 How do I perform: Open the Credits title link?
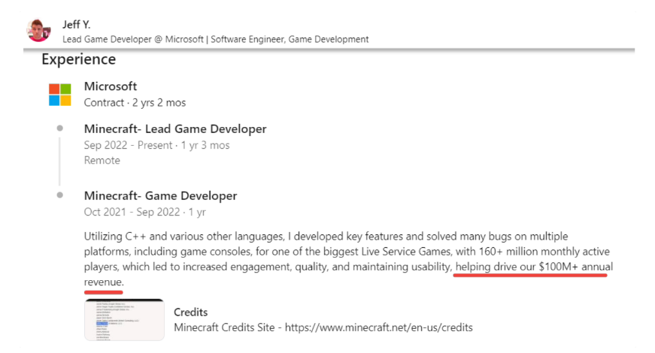[x=190, y=312]
